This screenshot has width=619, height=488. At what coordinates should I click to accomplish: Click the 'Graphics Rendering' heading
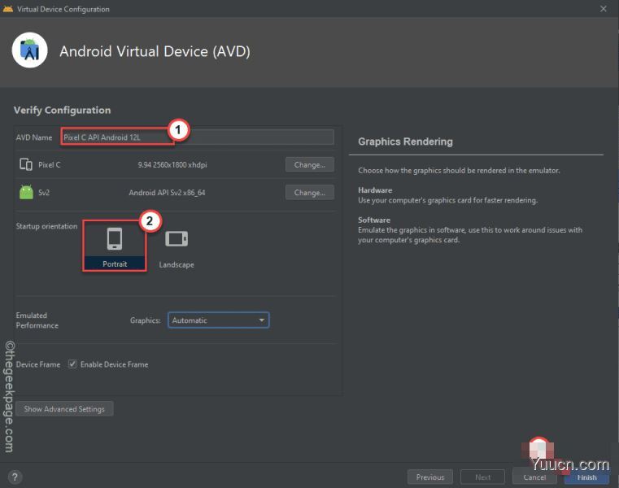coord(405,142)
